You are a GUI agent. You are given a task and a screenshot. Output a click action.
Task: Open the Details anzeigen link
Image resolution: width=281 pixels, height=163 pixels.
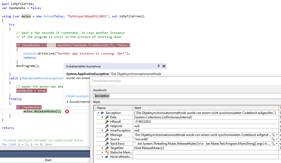pos(77,96)
